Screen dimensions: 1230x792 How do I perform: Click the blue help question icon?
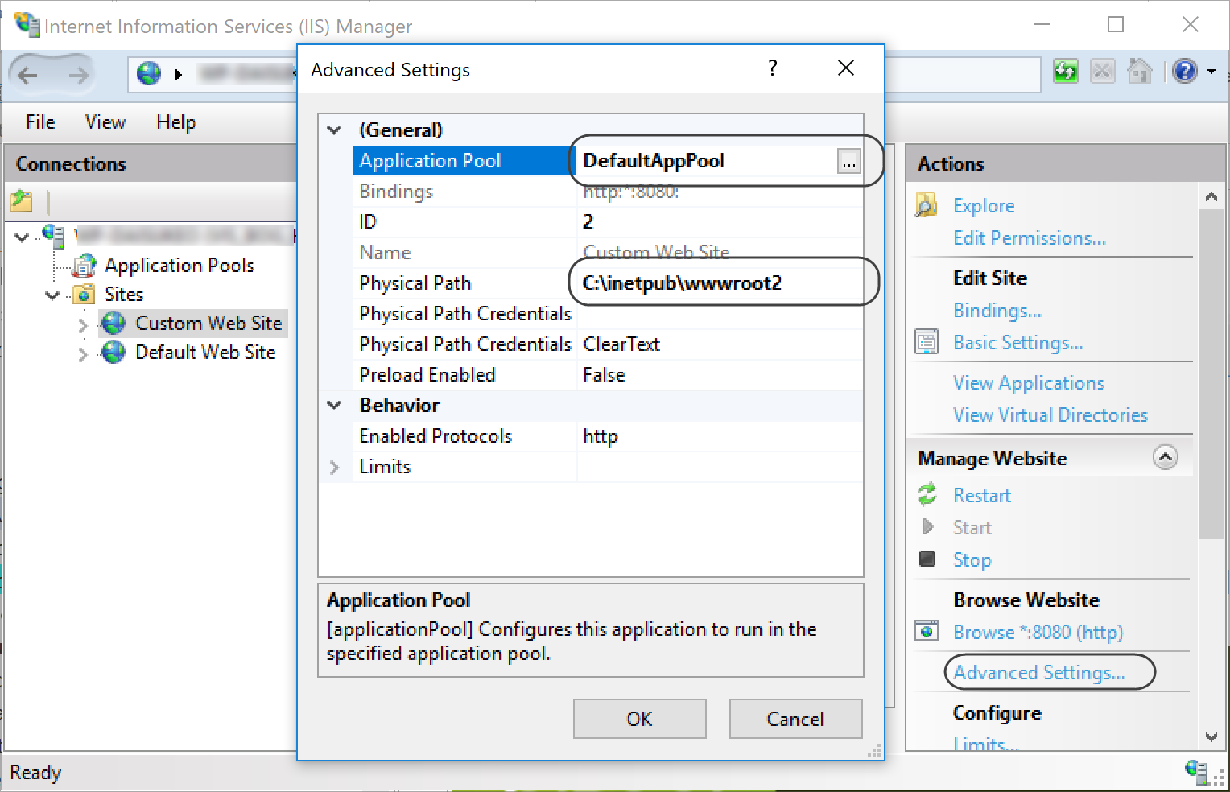[x=1185, y=72]
